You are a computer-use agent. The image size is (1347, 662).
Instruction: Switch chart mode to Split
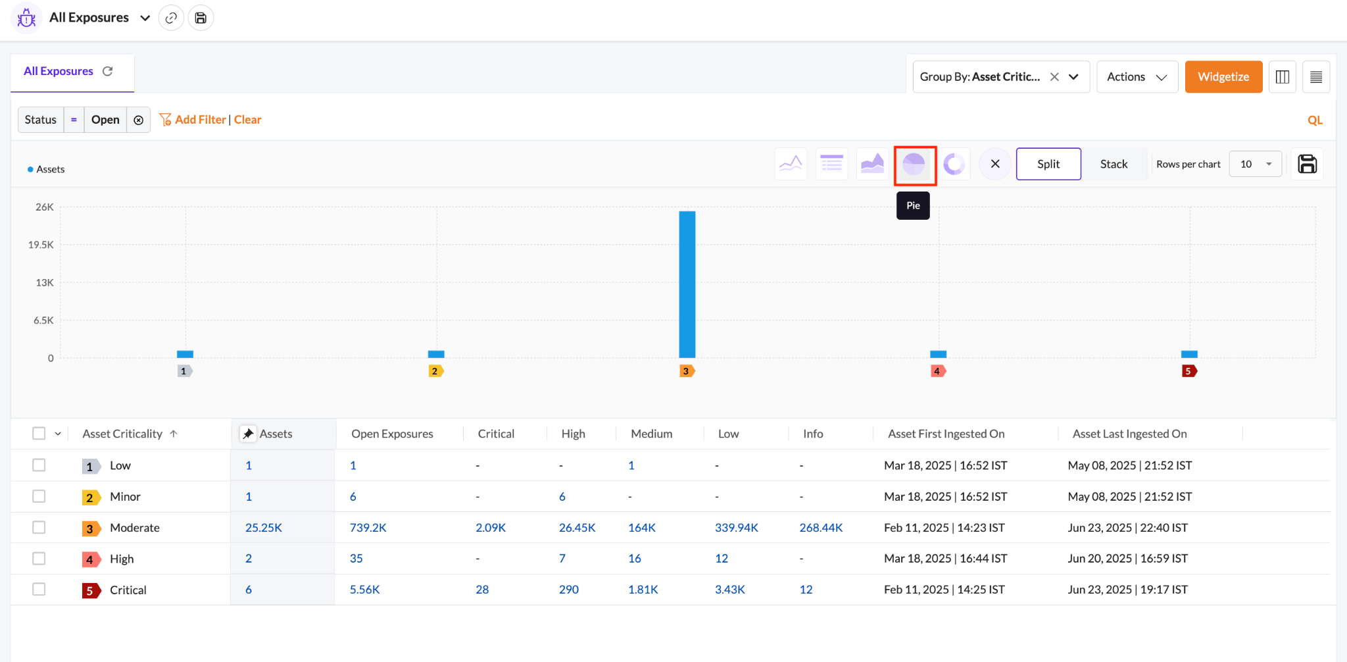tap(1048, 164)
